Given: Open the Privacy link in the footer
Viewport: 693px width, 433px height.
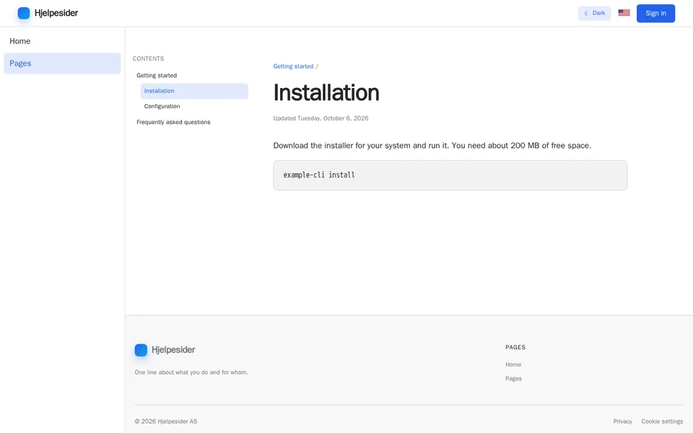Looking at the screenshot, I should (622, 421).
